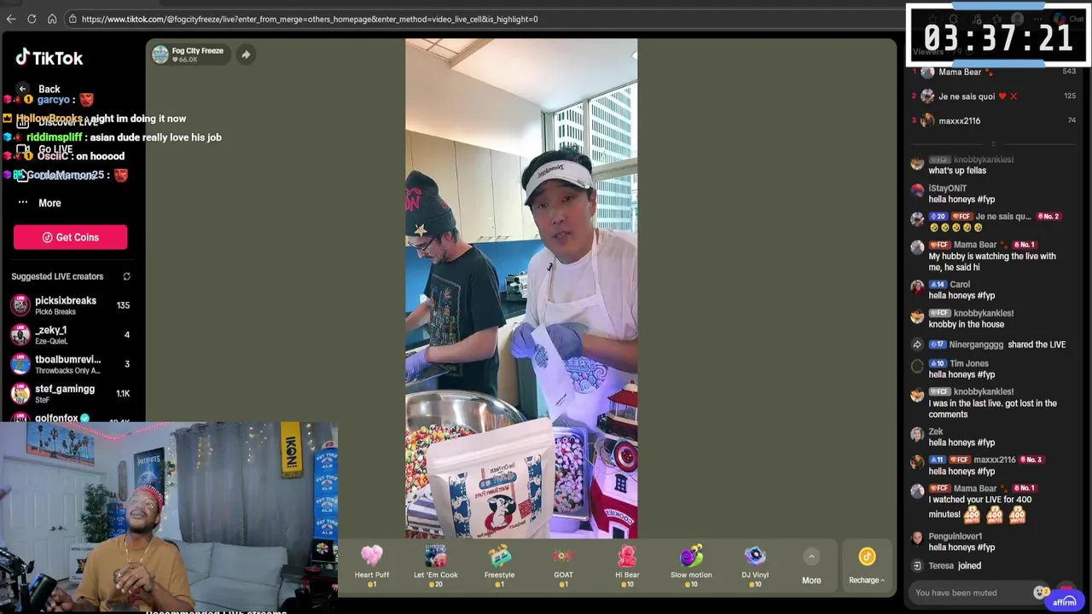Send the Freestyle gift
Viewport: 1092px width, 614px height.
tap(500, 566)
